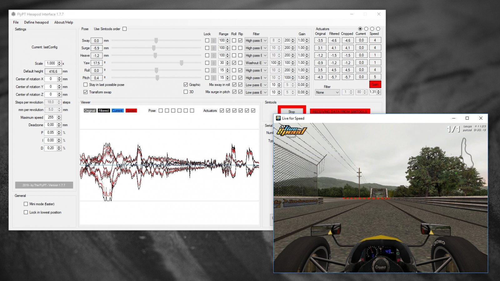Minimize the FlyPT Hexapod Interface window
500x281 pixels.
352,14
